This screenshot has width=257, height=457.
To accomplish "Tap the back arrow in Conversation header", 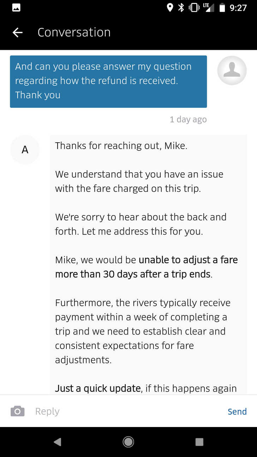I will [x=18, y=32].
